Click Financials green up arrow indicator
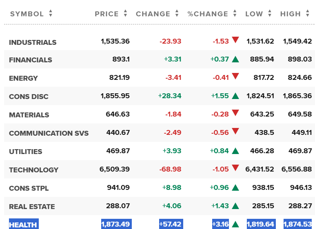This screenshot has width=315, height=229. pos(235,59)
